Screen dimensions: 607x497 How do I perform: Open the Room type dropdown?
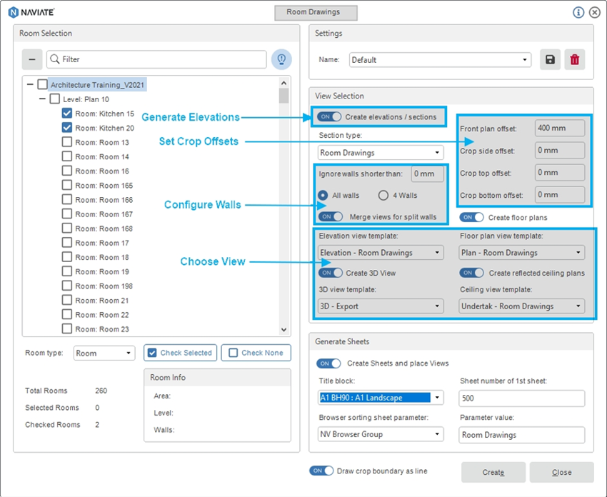[104, 353]
